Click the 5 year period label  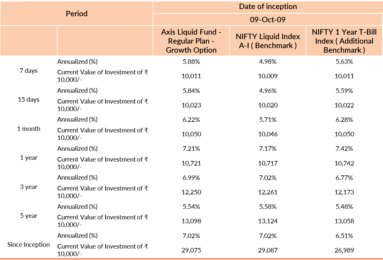click(x=29, y=216)
